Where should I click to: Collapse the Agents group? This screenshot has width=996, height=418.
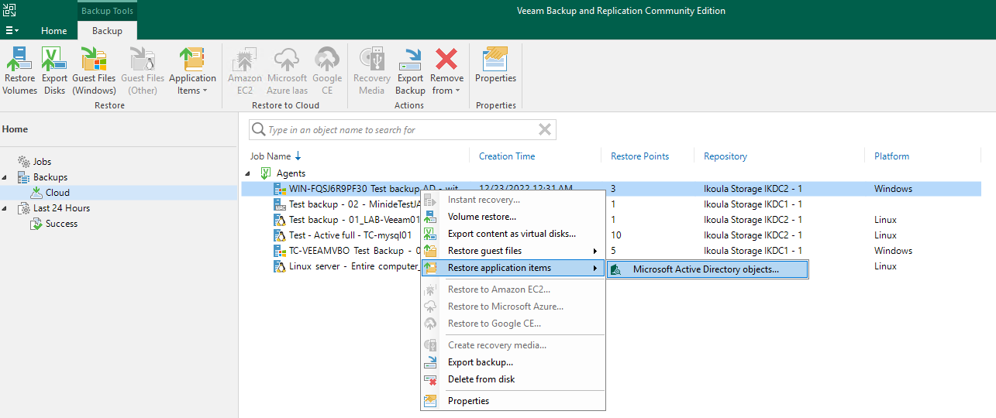(248, 173)
